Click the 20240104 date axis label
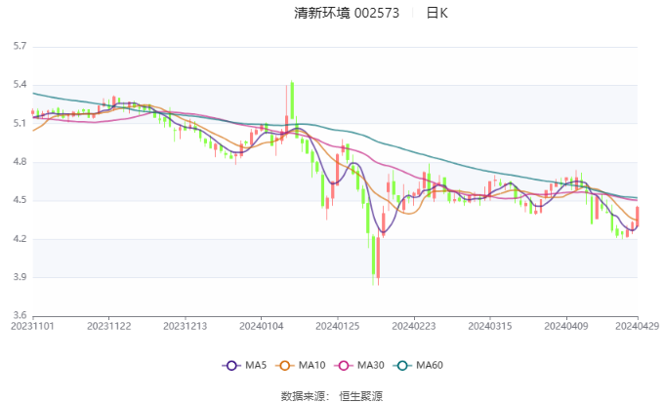This screenshot has height=403, width=664. pos(262,326)
